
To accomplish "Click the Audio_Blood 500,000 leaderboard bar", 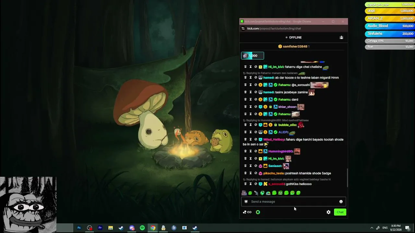I will tap(390, 26).
